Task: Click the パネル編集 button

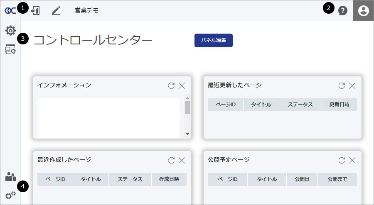Action: [x=213, y=40]
